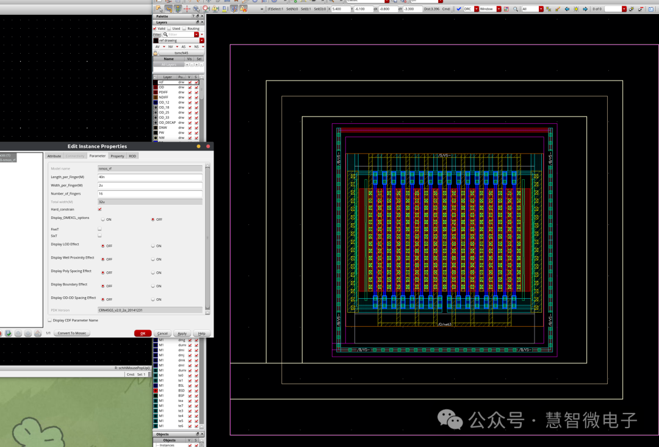
Task: Click the left arrow navigation icon in toolbar
Action: (567, 9)
